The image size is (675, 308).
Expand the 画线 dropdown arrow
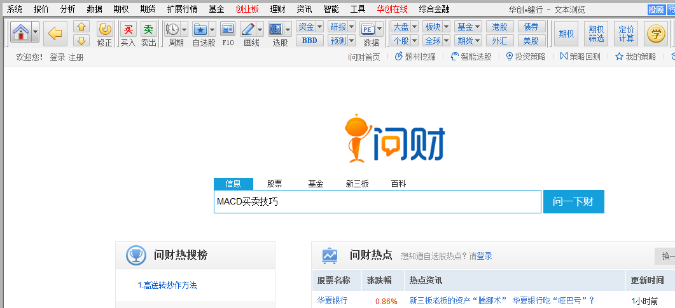(x=260, y=29)
